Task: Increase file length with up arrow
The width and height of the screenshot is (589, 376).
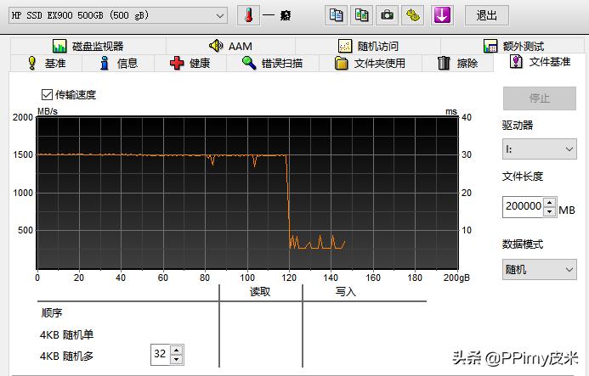Action: pos(550,202)
